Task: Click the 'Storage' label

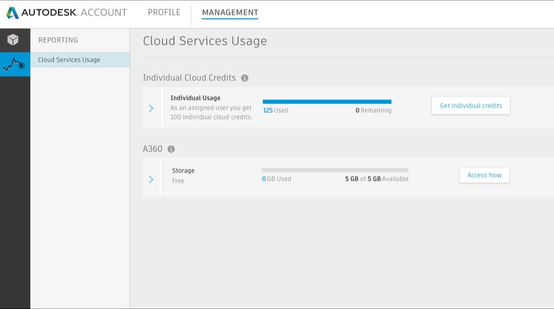Action: coord(183,170)
